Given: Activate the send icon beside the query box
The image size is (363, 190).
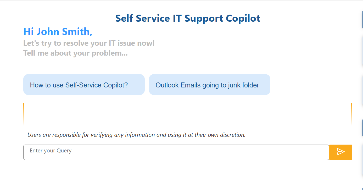Looking at the screenshot, I should coord(340,152).
